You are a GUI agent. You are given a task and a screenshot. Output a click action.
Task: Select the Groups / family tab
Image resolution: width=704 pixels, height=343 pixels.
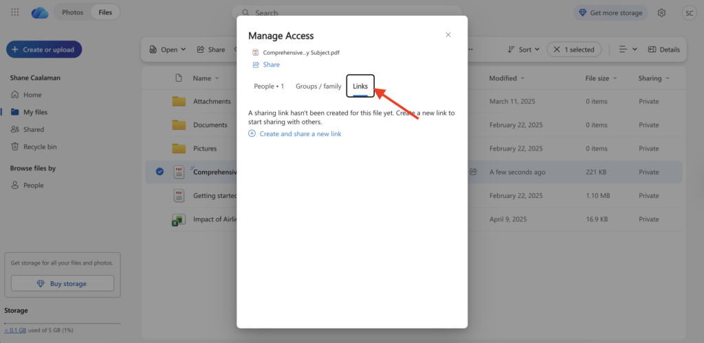[318, 86]
